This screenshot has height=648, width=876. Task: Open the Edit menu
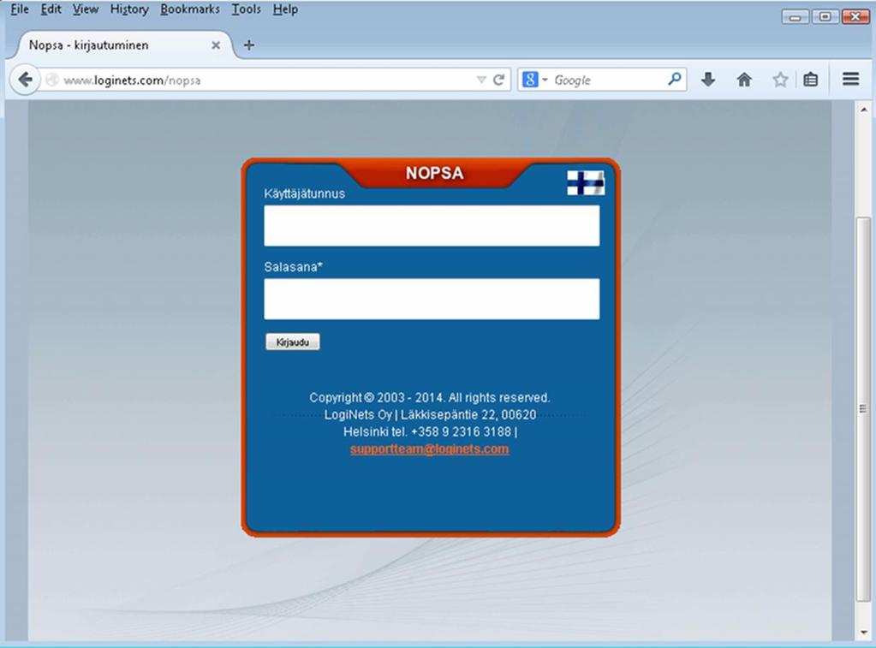click(x=51, y=9)
